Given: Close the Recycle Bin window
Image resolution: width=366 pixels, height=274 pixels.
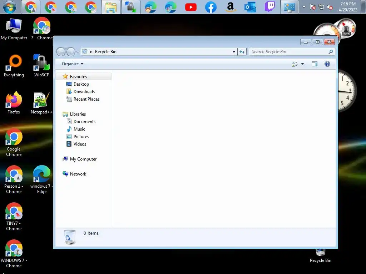Looking at the screenshot, I should tap(329, 42).
